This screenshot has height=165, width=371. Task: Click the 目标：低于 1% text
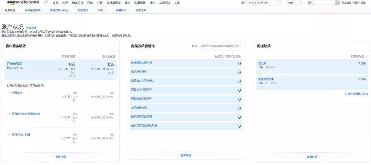pyautogui.click(x=15, y=68)
